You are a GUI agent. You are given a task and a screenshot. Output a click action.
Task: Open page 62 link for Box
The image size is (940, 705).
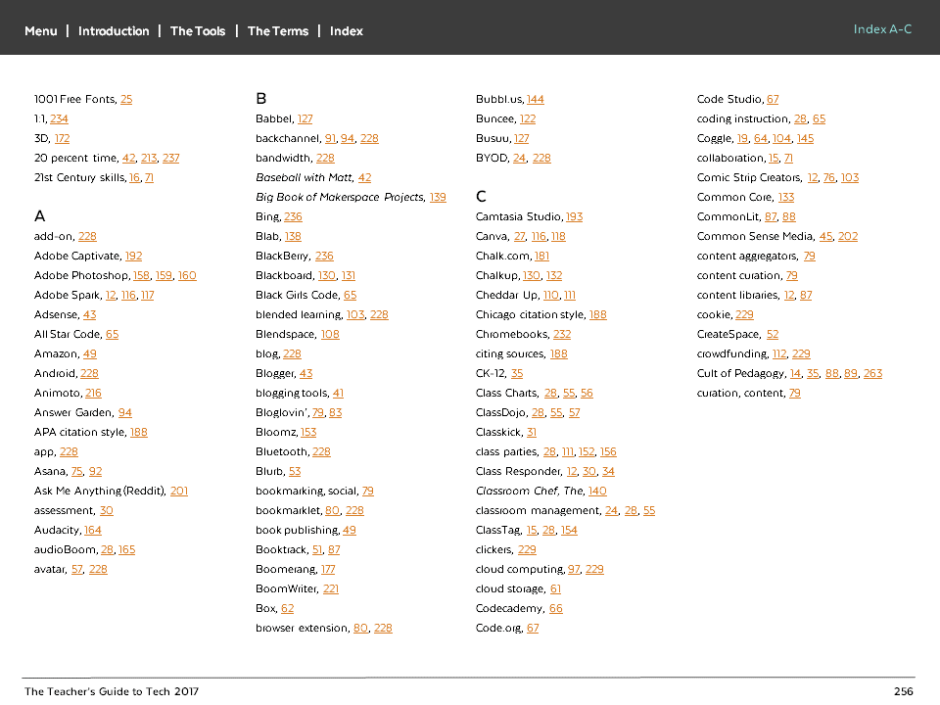287,608
